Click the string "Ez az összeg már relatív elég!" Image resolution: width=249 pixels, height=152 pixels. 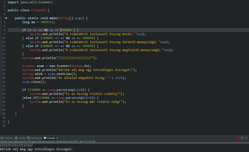pos(94,102)
